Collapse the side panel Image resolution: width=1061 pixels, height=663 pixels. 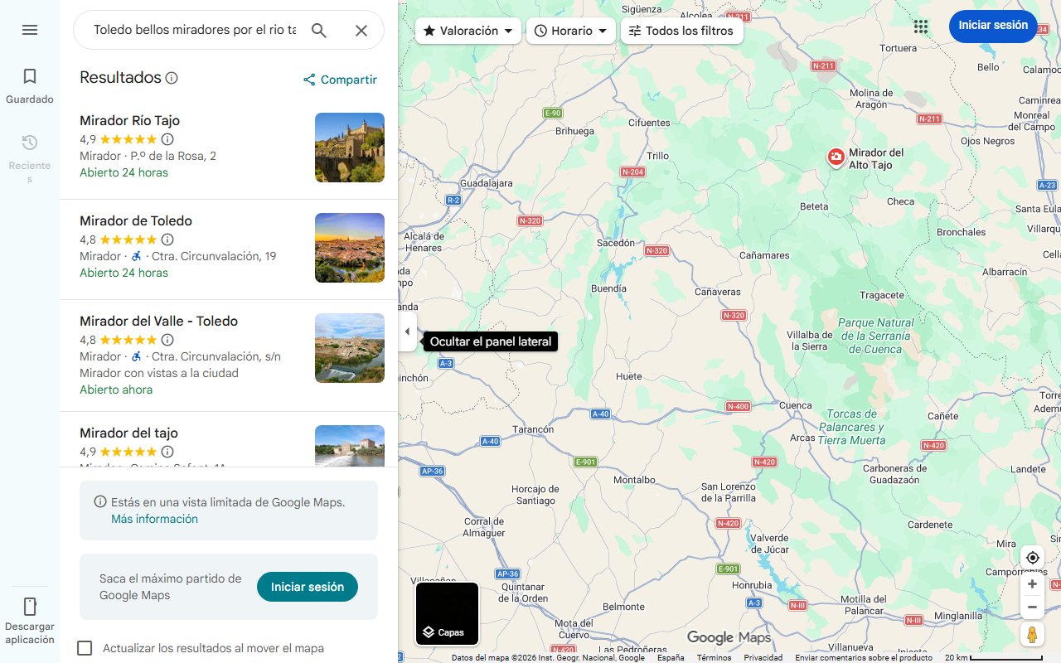point(407,331)
